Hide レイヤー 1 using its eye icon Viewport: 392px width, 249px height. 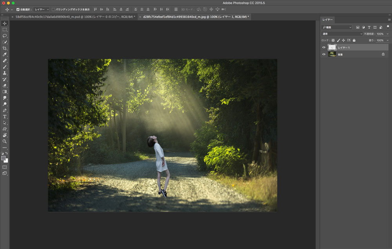click(x=324, y=47)
